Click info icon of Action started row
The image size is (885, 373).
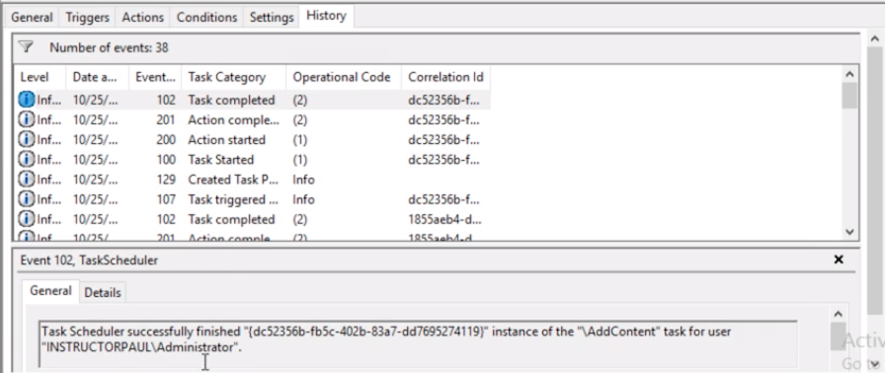pos(27,140)
